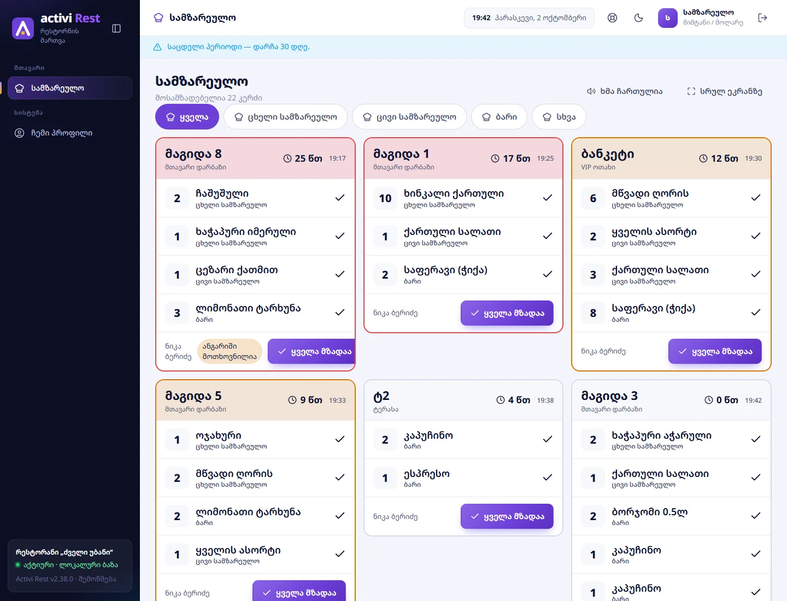
Task: Toggle sound 'ხმა ჩართულია'
Action: (x=625, y=91)
